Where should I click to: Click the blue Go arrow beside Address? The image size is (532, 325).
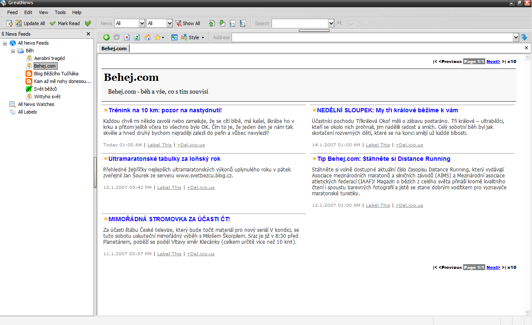click(524, 37)
